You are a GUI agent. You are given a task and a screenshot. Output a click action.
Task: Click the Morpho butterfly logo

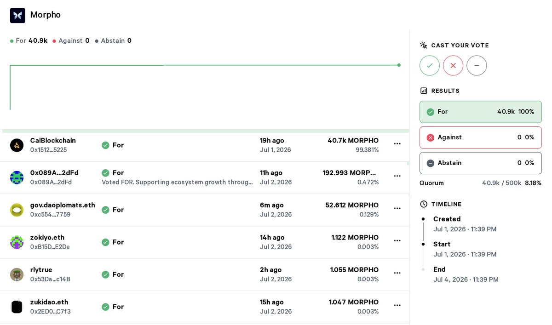pos(17,15)
